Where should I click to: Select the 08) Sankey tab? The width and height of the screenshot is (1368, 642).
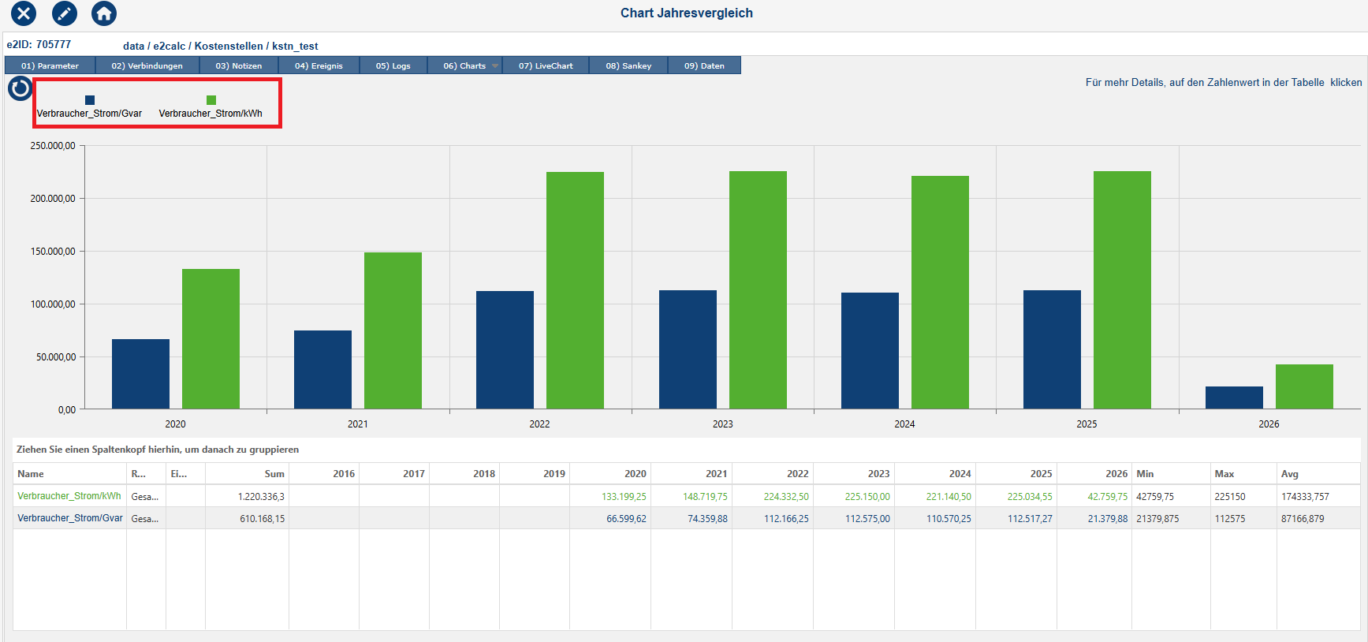[x=628, y=65]
